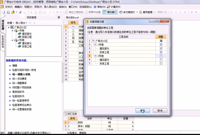This screenshot has width=200, height=135.
Task: Open the 在线服务(L) menu
Action: (85, 7)
